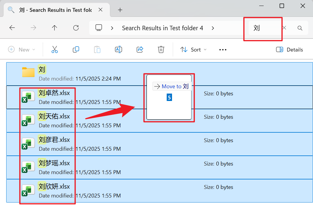Clear the search box text
The image size is (313, 212).
[284, 28]
